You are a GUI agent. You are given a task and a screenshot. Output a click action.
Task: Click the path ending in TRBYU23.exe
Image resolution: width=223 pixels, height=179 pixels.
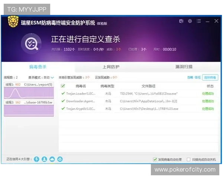(x=149, y=109)
